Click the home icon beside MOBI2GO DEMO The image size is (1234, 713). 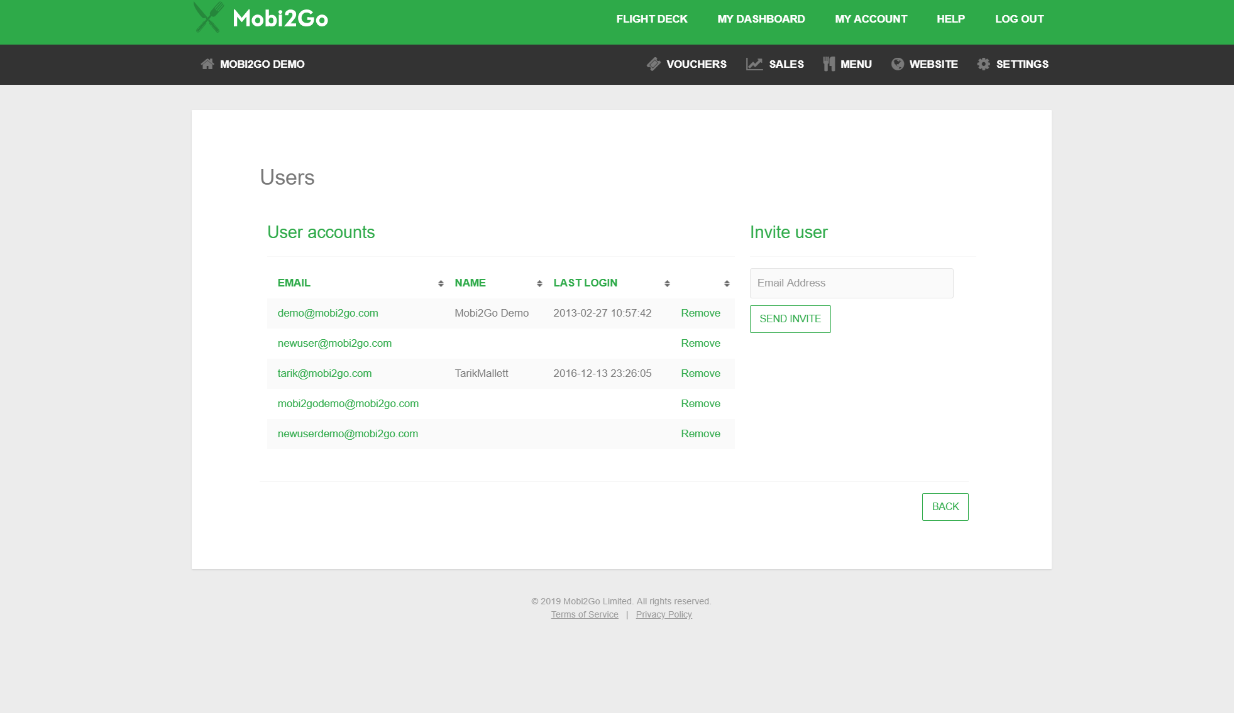pos(207,64)
